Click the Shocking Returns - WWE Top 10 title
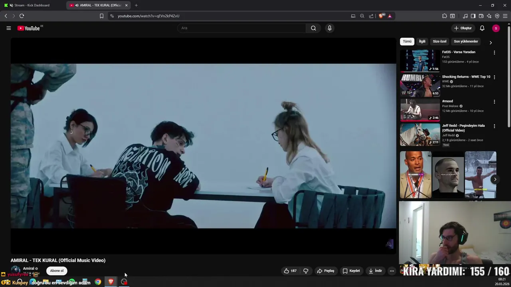 point(466,77)
